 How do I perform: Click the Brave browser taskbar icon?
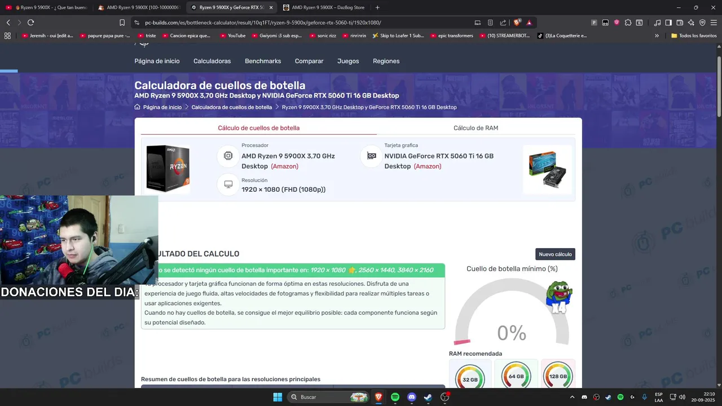click(x=378, y=397)
